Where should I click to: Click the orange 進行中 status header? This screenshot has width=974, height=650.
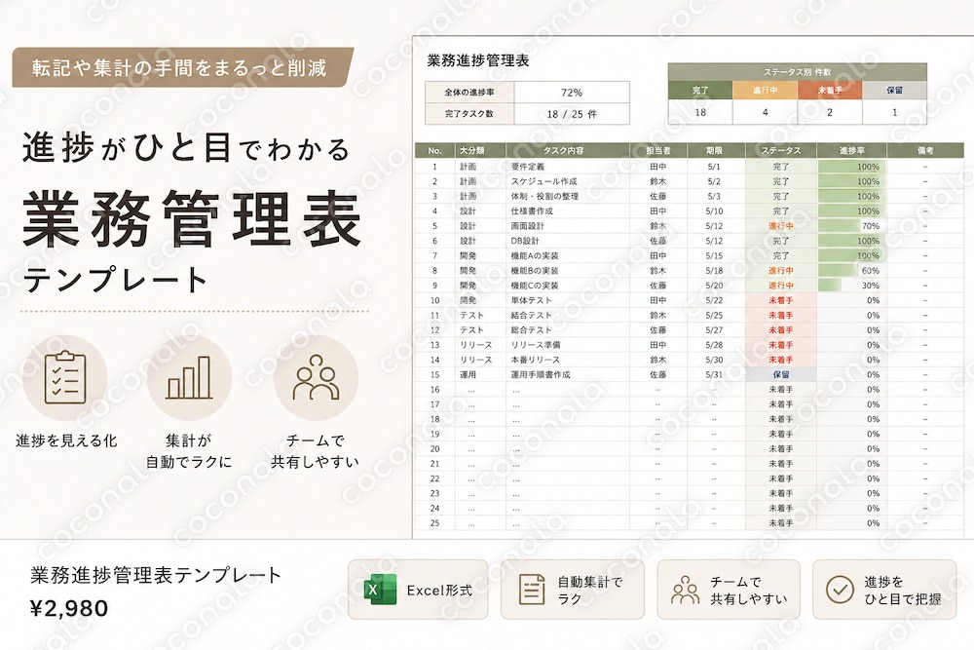[x=765, y=90]
